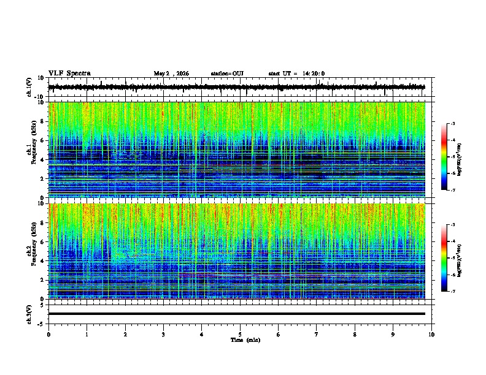Select the May 2, 2026 date label

coord(171,74)
